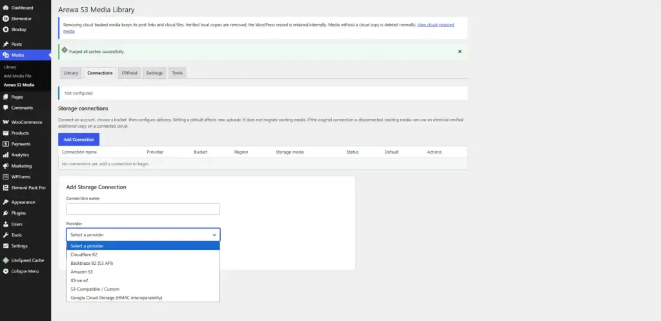
Task: Open the Provider dropdown box
Action: pyautogui.click(x=143, y=234)
